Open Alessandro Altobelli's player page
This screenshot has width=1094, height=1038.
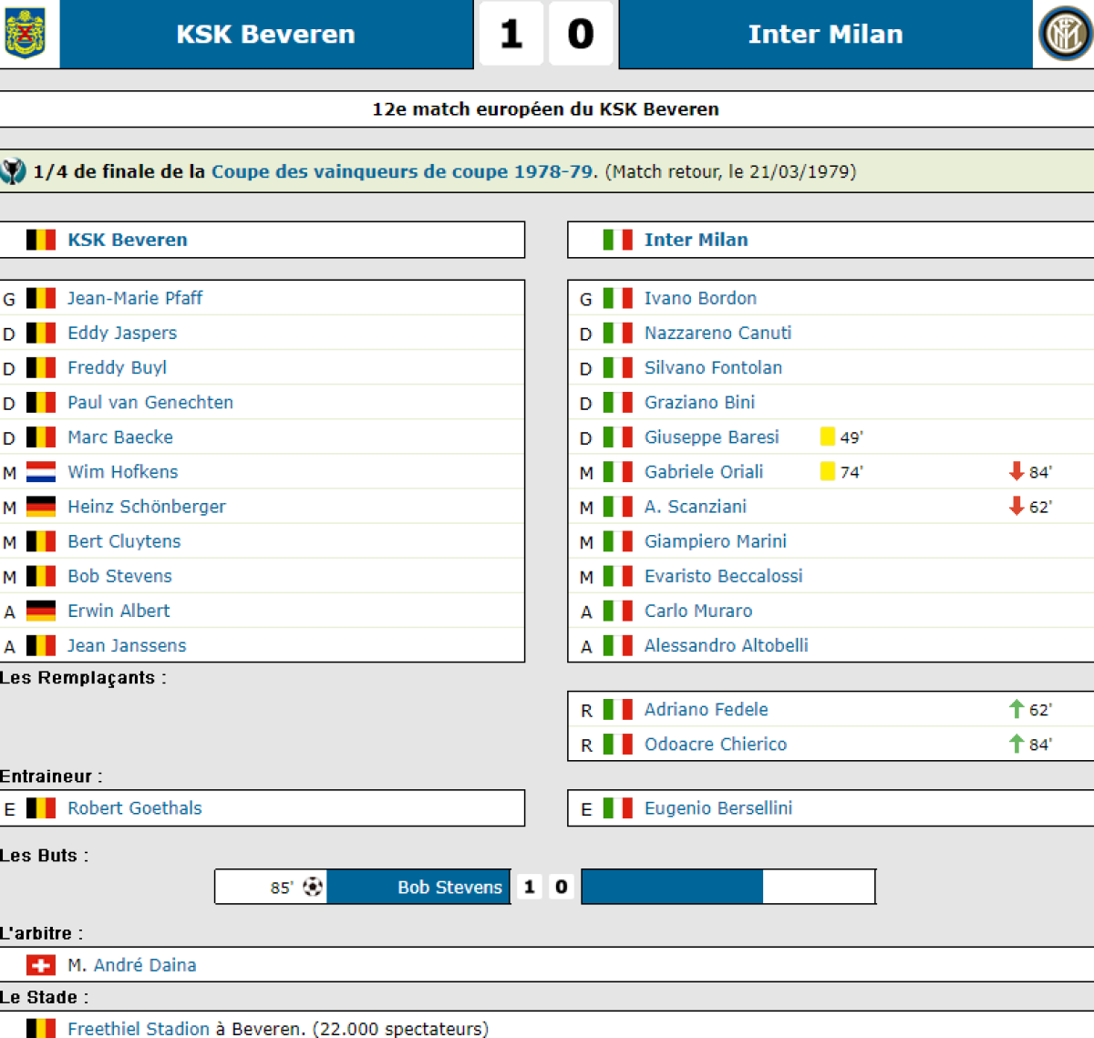726,645
